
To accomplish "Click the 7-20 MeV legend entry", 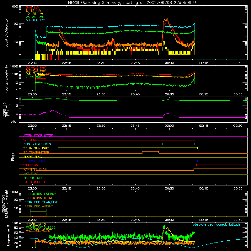I will (34, 77).
